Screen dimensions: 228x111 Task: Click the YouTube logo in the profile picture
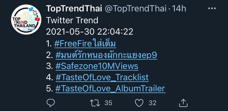pyautogui.click(x=37, y=19)
